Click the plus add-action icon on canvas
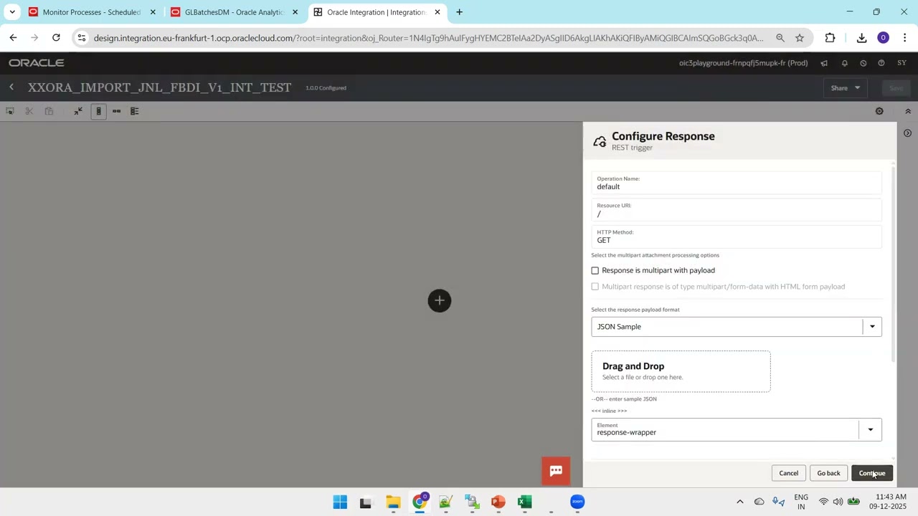 click(x=440, y=300)
